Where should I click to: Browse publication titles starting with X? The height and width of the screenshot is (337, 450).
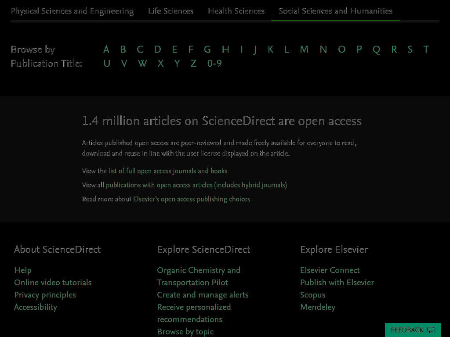point(160,63)
